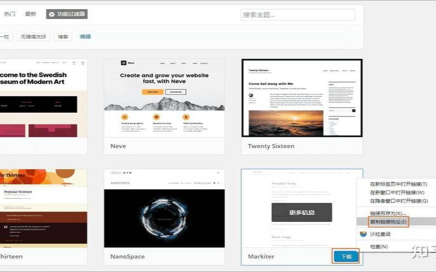Choose 在新窗口中打开链接 in context menu
The height and width of the screenshot is (272, 436).
(x=397, y=193)
